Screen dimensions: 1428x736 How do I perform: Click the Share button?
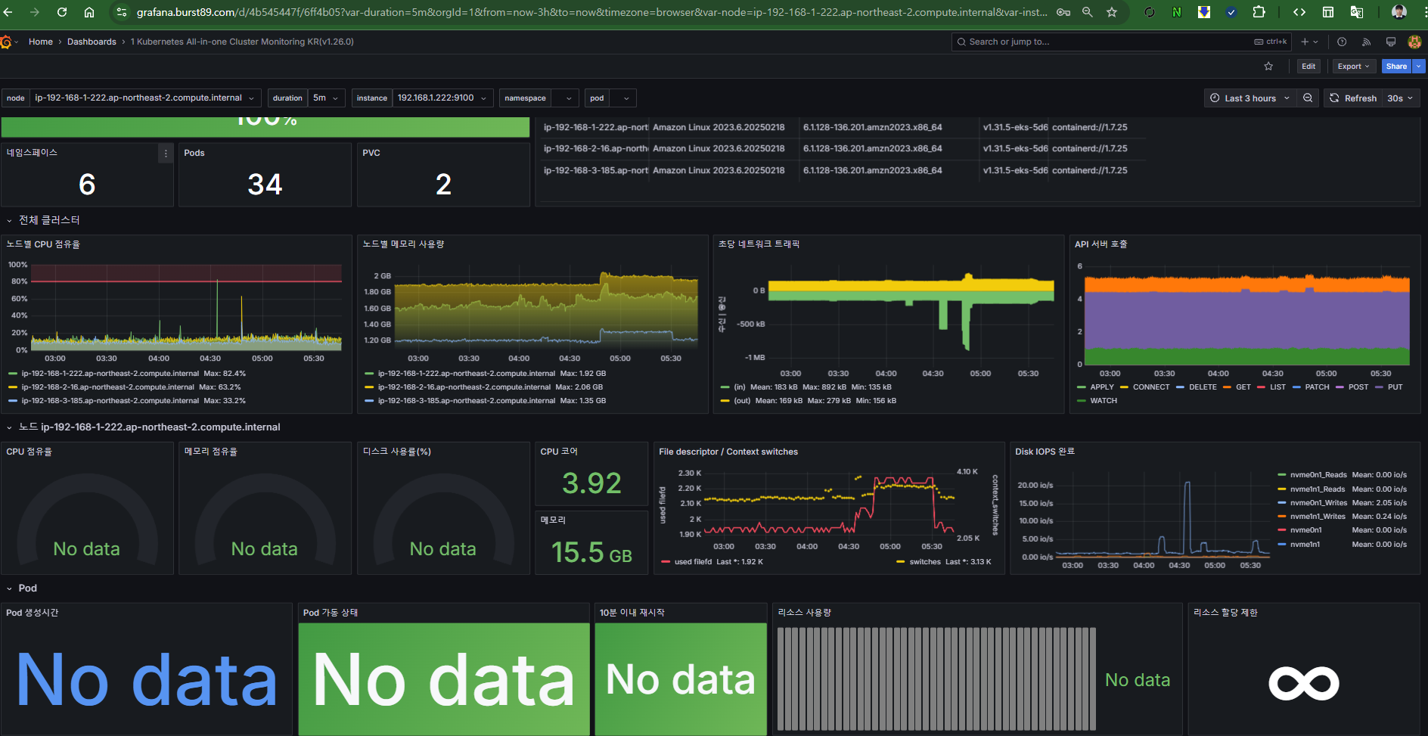coord(1396,67)
